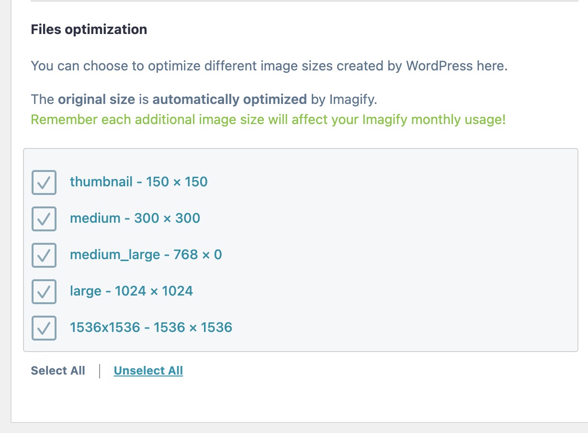Image resolution: width=588 pixels, height=433 pixels.
Task: Click the 1536x1536 size label
Action: point(151,328)
